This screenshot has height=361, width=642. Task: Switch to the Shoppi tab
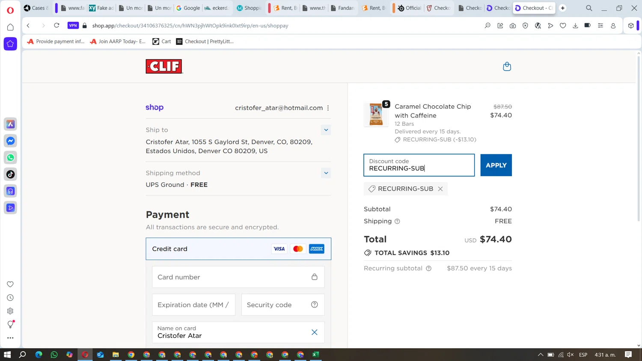click(249, 8)
